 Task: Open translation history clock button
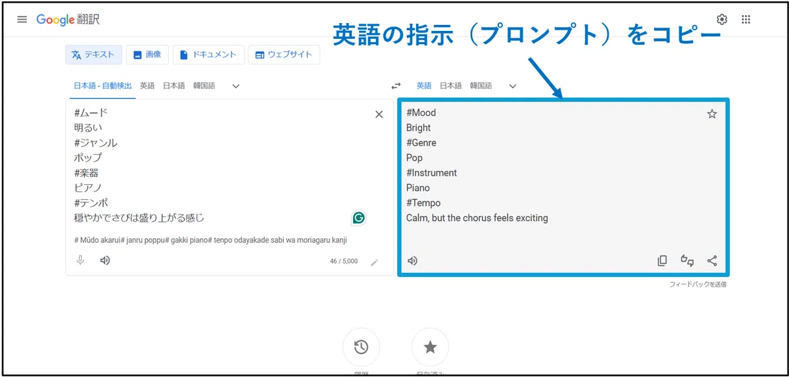361,347
